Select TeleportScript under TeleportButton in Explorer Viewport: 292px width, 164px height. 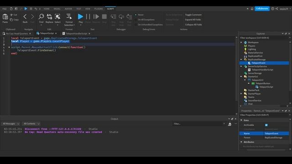pyautogui.click(x=266, y=87)
